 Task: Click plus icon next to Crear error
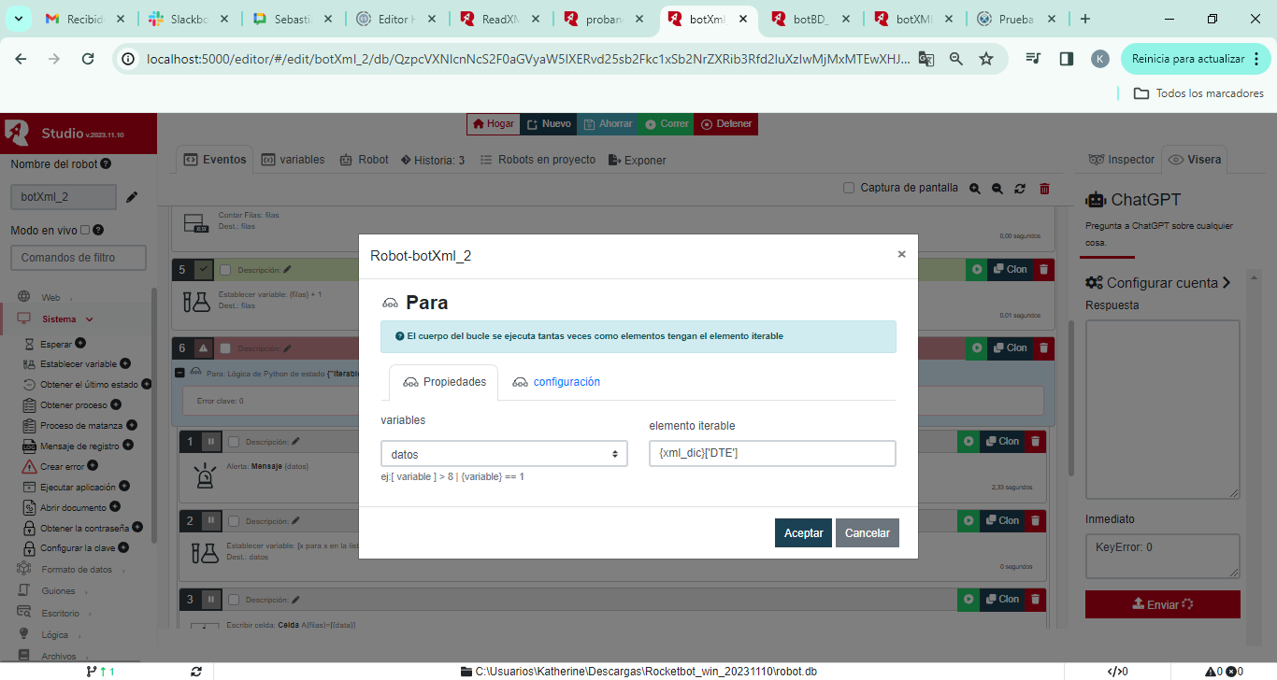93,466
